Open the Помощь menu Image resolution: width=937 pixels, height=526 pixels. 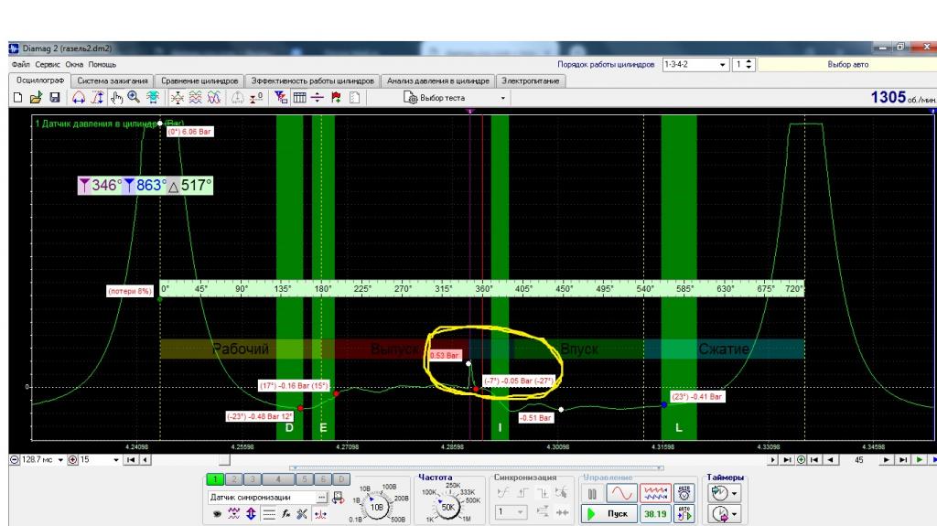point(102,65)
